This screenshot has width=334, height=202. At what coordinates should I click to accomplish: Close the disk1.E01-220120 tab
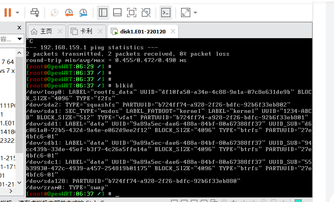point(173,31)
